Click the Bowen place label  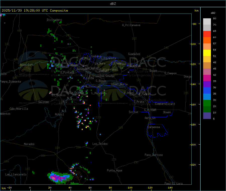coord(167,112)
